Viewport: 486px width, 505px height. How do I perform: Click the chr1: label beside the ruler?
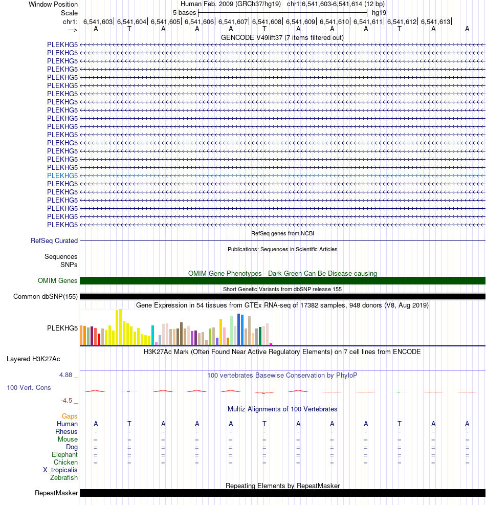pyautogui.click(x=70, y=22)
